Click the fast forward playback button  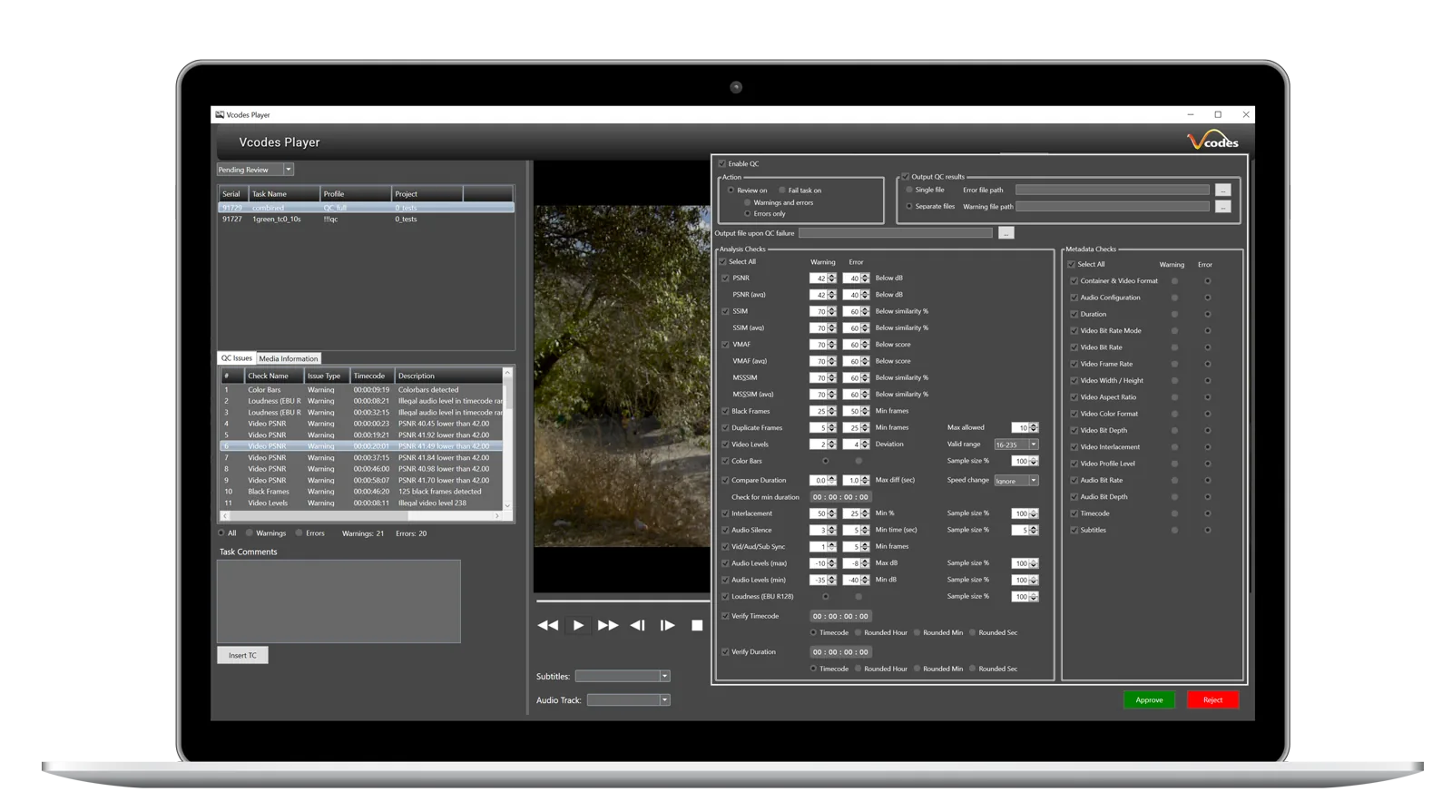click(x=607, y=625)
